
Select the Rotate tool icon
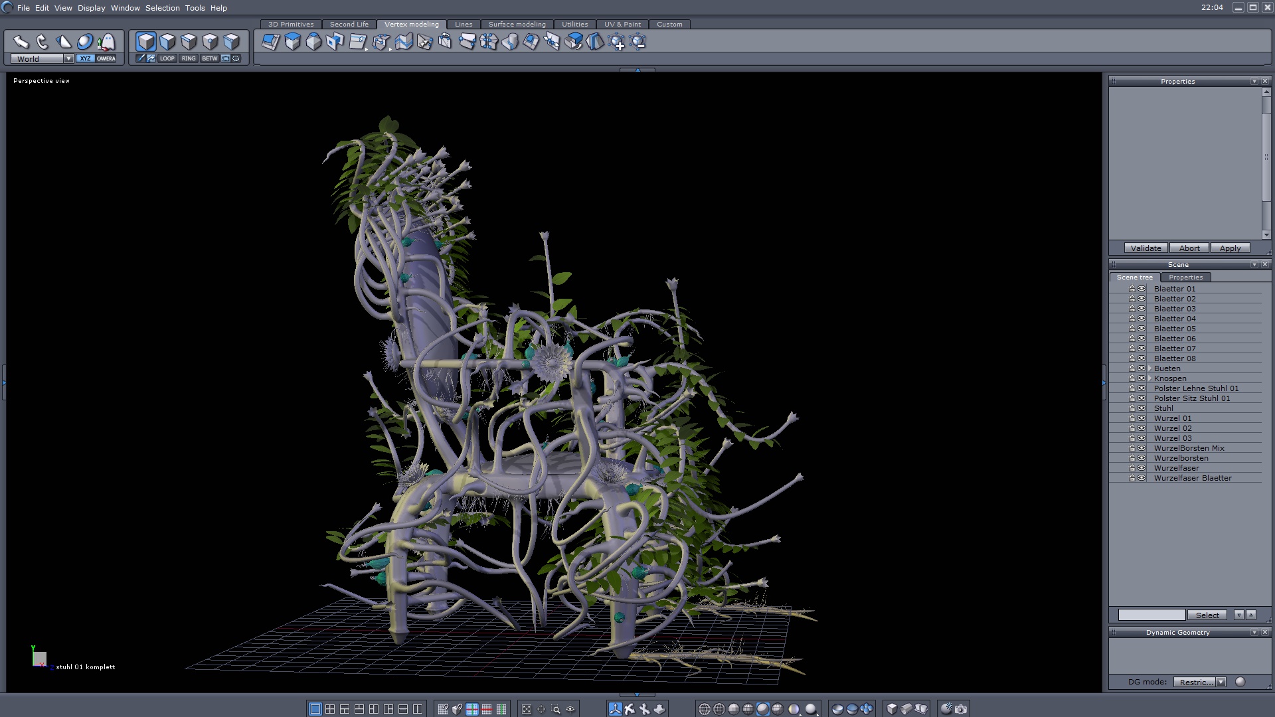tap(42, 42)
